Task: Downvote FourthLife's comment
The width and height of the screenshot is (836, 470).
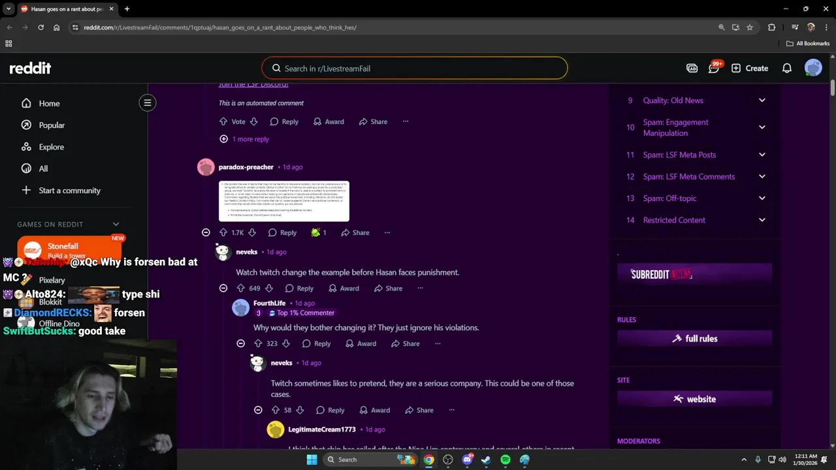Action: pyautogui.click(x=285, y=343)
